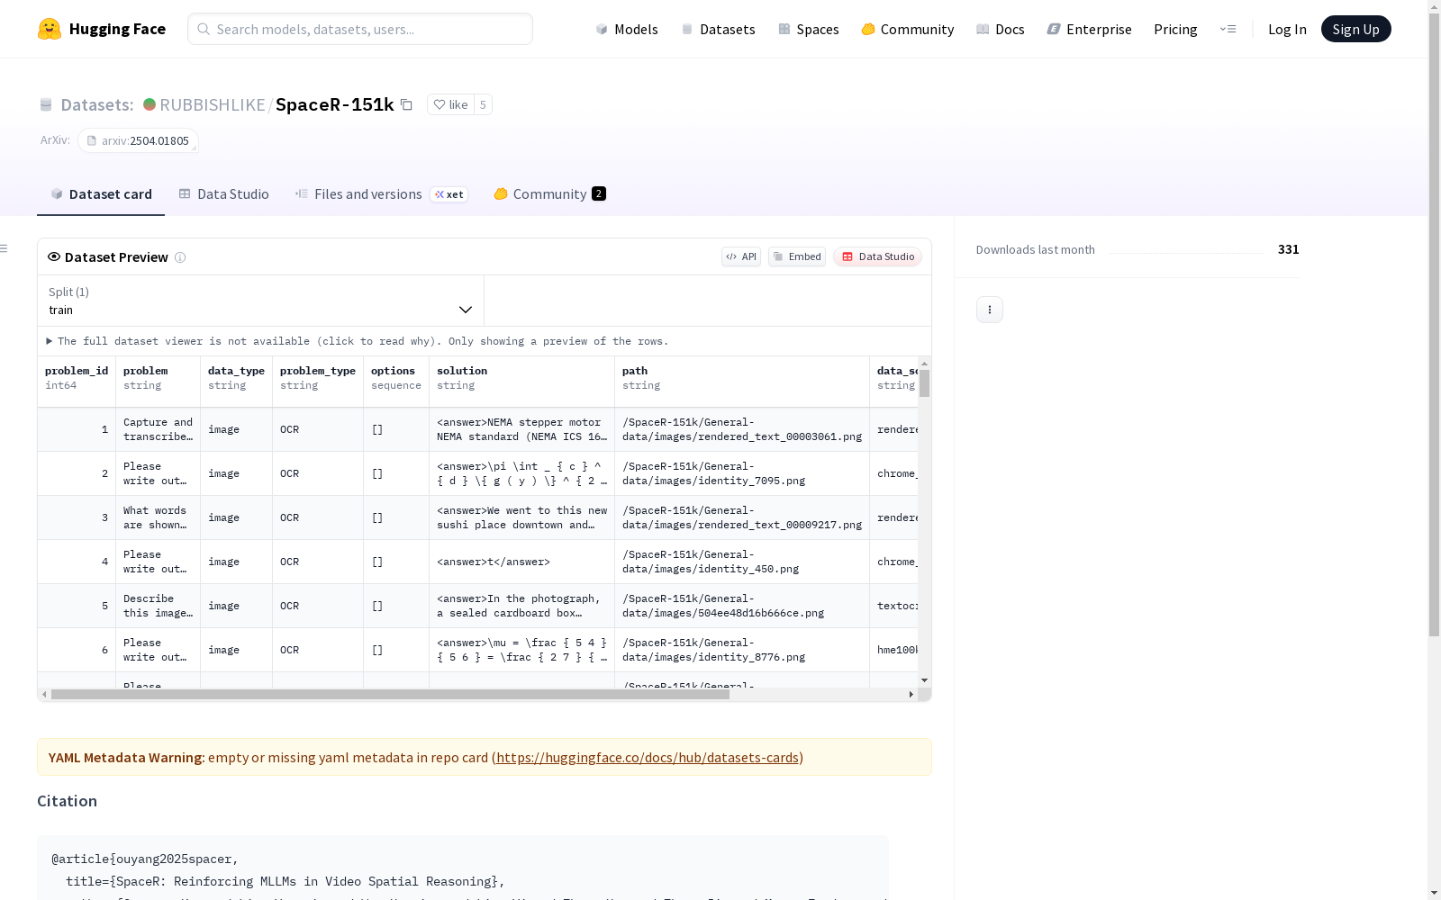
Task: Click the Dataset Preview info icon
Action: coord(180,257)
